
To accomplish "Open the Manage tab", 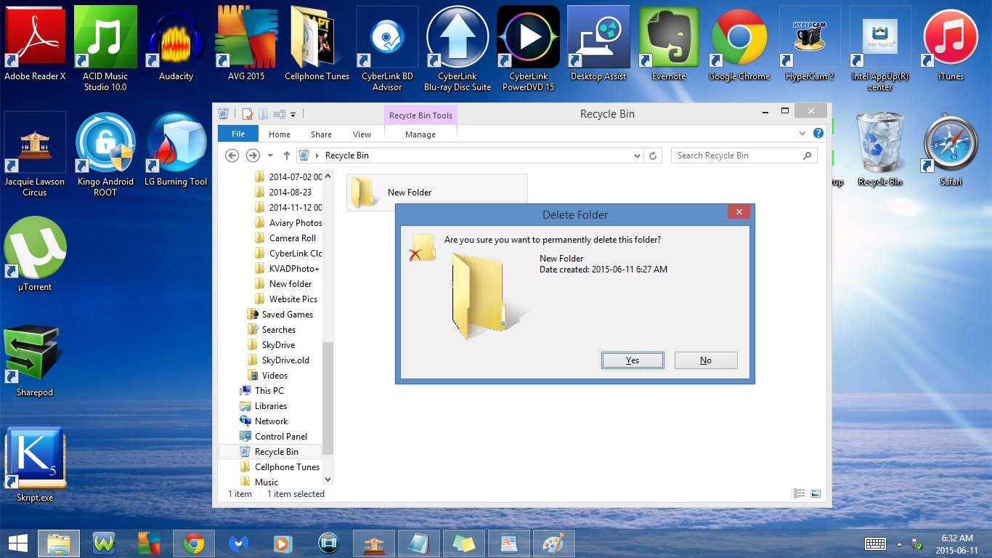I will pos(420,134).
